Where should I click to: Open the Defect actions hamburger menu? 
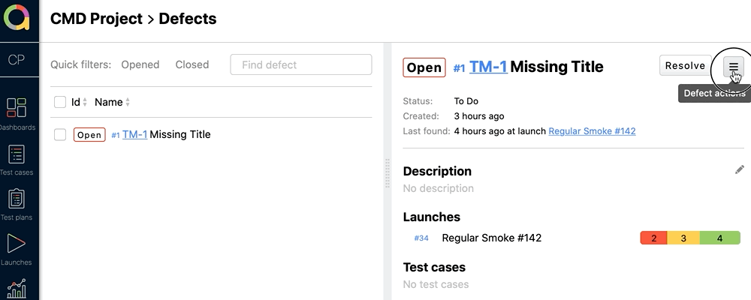tap(733, 67)
